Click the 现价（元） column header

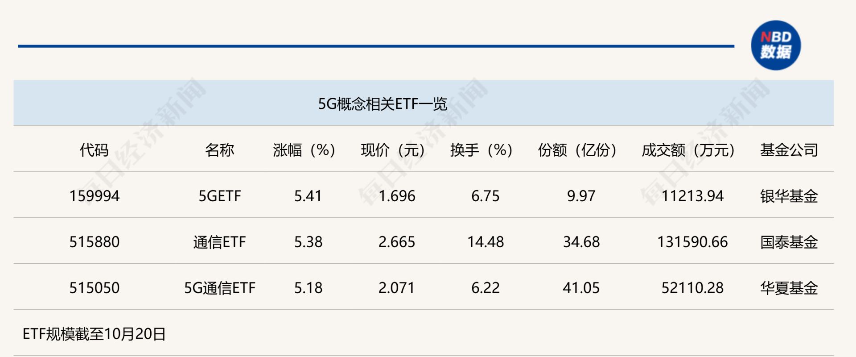click(392, 150)
